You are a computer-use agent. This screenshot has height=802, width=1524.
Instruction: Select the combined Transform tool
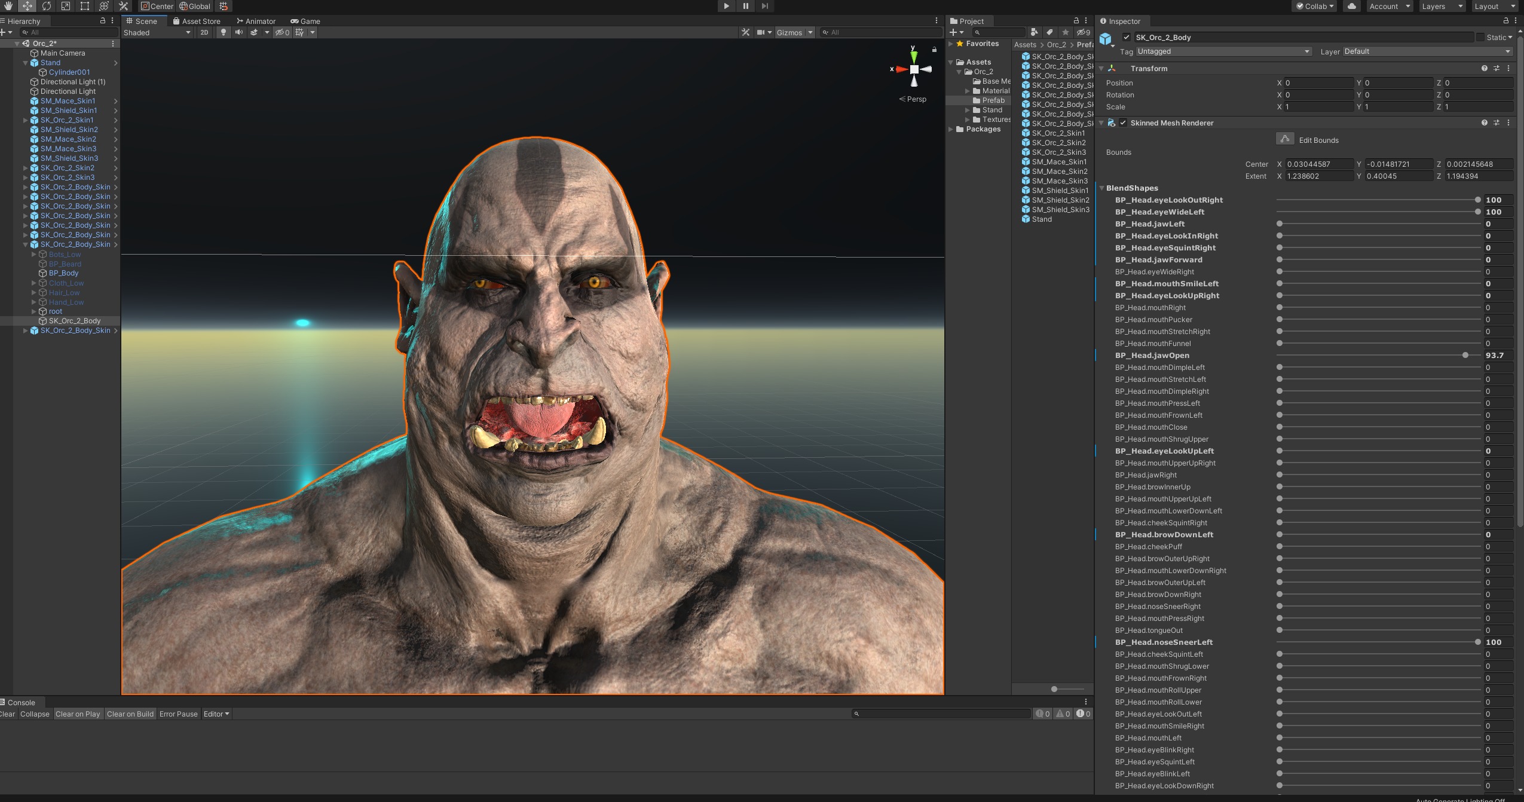(x=104, y=6)
